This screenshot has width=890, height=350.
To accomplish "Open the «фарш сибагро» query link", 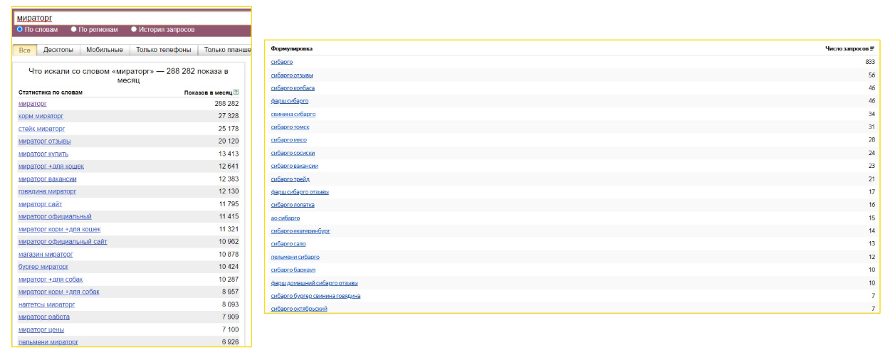I will coord(290,101).
